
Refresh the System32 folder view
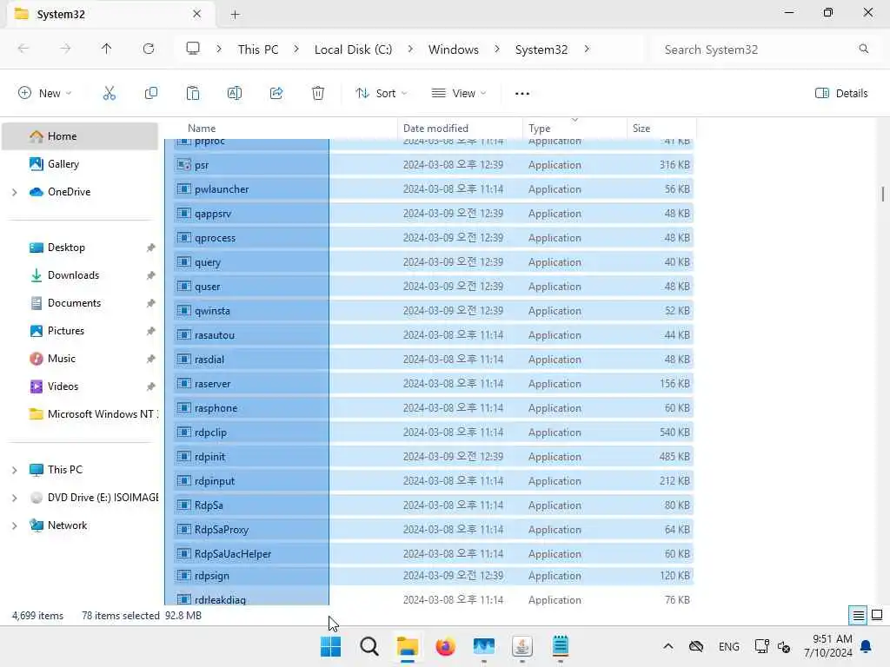[149, 49]
